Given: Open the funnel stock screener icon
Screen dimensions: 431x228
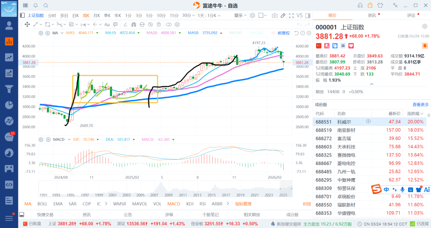Looking at the screenshot, I should click(x=9, y=89).
